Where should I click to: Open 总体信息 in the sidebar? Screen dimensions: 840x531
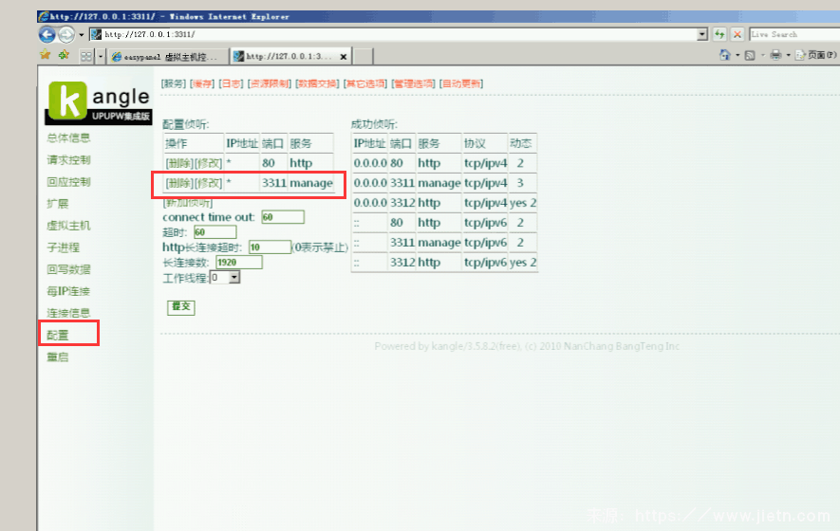pyautogui.click(x=68, y=138)
